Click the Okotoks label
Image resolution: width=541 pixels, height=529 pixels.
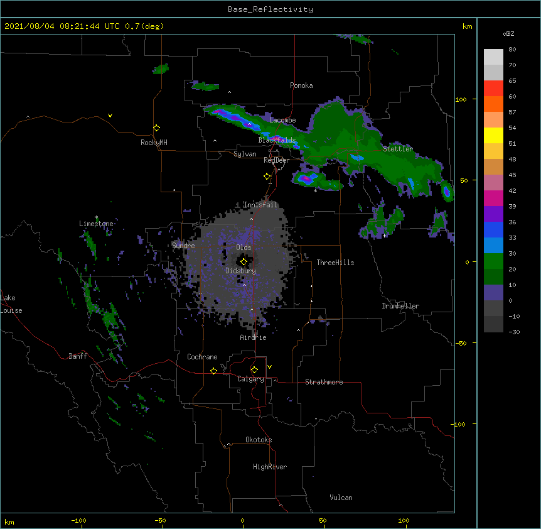pos(259,440)
